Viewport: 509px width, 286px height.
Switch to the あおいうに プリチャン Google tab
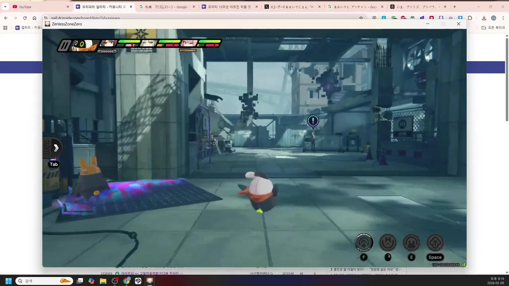(x=356, y=7)
